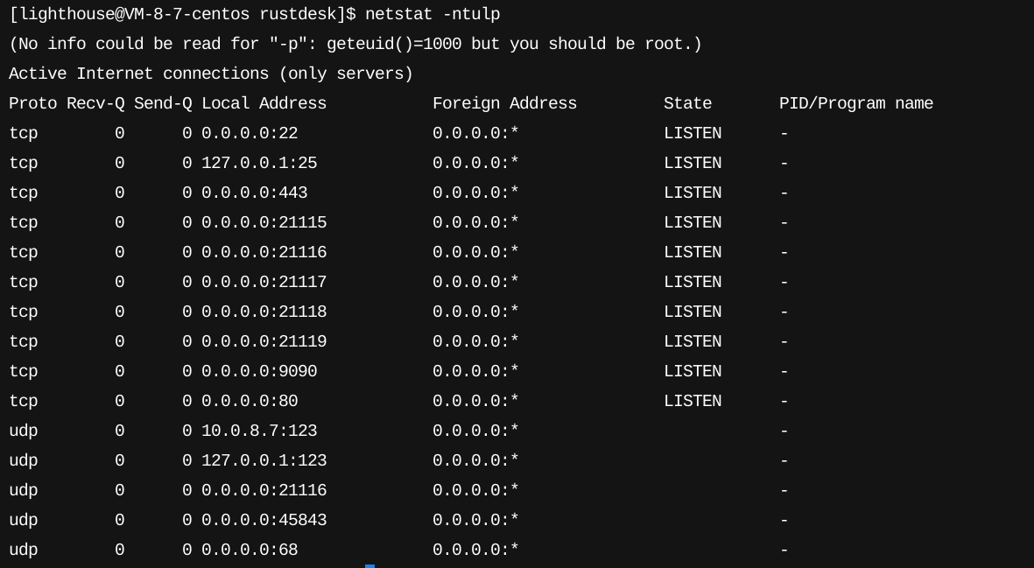Click the "Local Address" column header
The height and width of the screenshot is (568, 1034).
point(264,103)
